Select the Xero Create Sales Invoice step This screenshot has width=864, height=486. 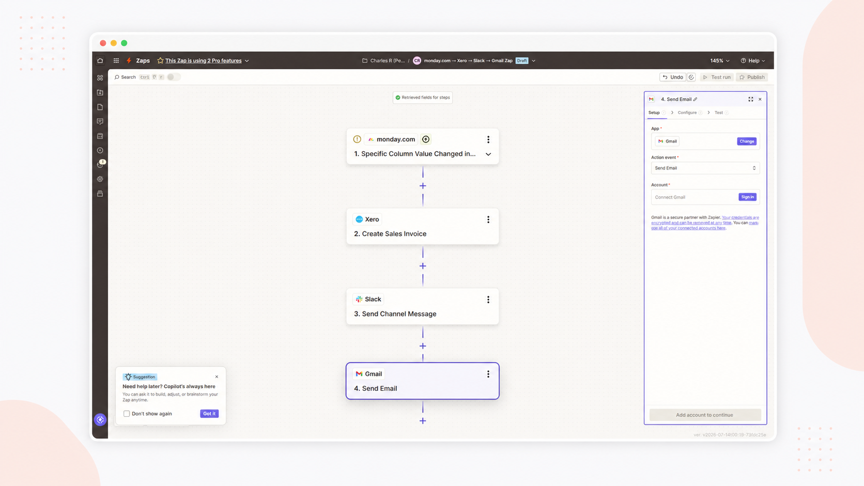point(423,226)
